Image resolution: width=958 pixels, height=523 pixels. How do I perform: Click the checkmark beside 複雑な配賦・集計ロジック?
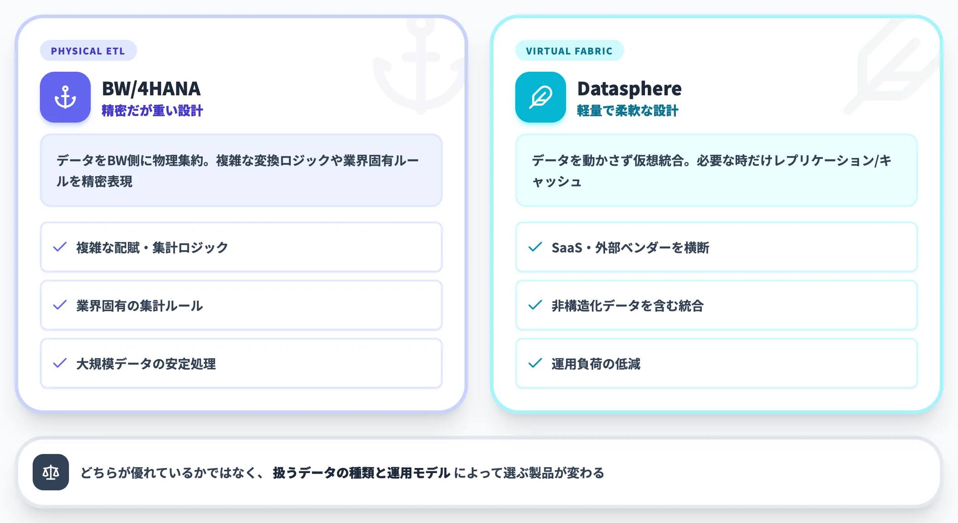pyautogui.click(x=60, y=247)
